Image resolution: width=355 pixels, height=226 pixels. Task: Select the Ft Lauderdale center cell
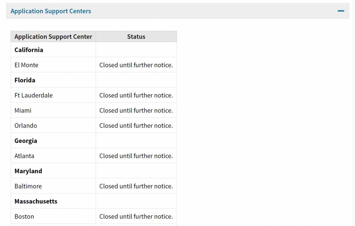[x=53, y=95]
